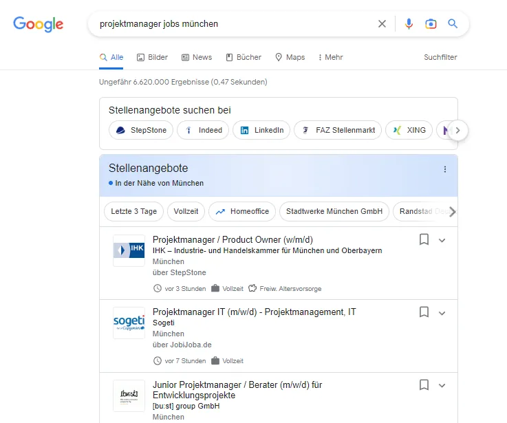Open Projektmanager / Product Owner job
The width and height of the screenshot is (507, 423).
click(233, 239)
